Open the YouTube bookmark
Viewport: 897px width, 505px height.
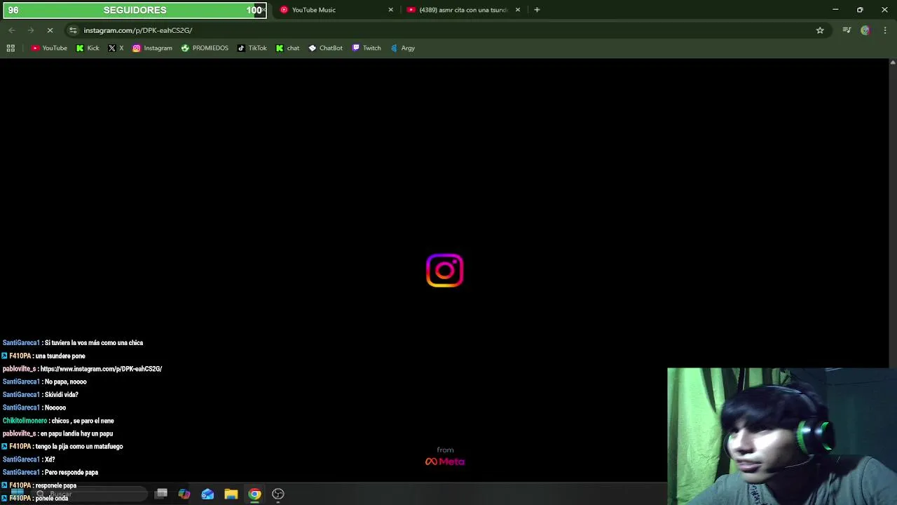[49, 48]
